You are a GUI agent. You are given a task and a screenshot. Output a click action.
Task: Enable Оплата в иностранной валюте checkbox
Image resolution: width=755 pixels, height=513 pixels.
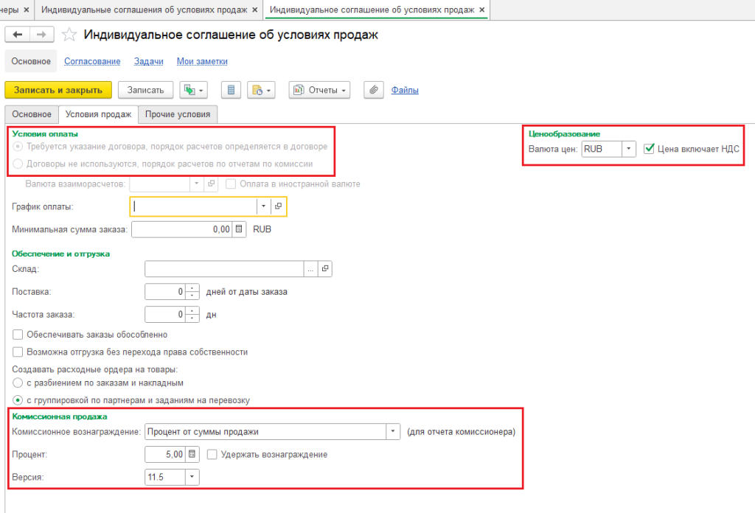tap(231, 184)
